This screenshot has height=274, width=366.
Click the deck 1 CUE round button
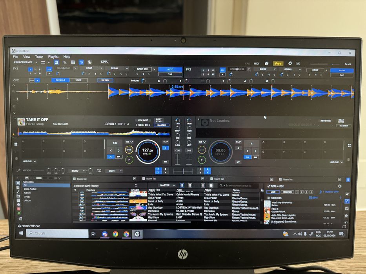129,150
